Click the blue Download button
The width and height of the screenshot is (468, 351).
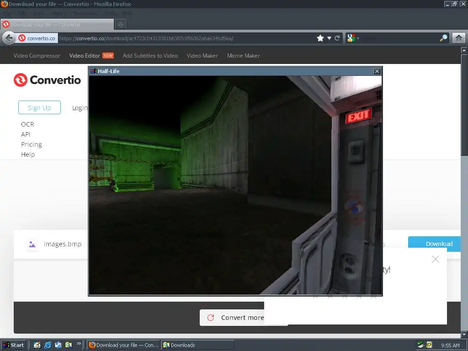pyautogui.click(x=435, y=244)
